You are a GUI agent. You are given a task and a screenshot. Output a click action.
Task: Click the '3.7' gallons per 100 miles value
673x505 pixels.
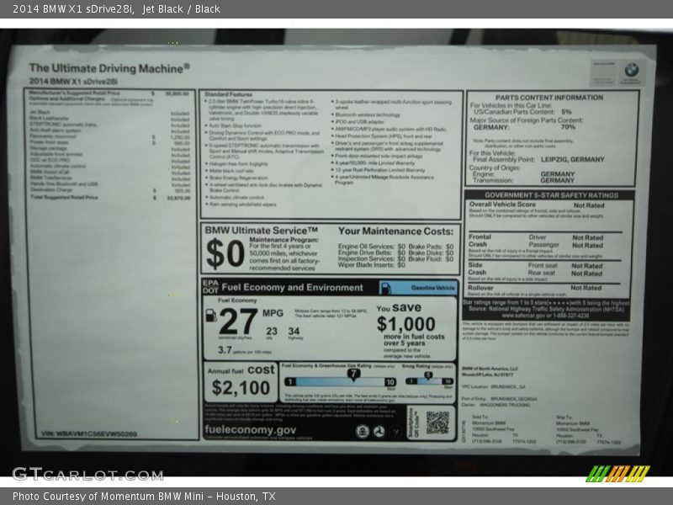point(225,350)
